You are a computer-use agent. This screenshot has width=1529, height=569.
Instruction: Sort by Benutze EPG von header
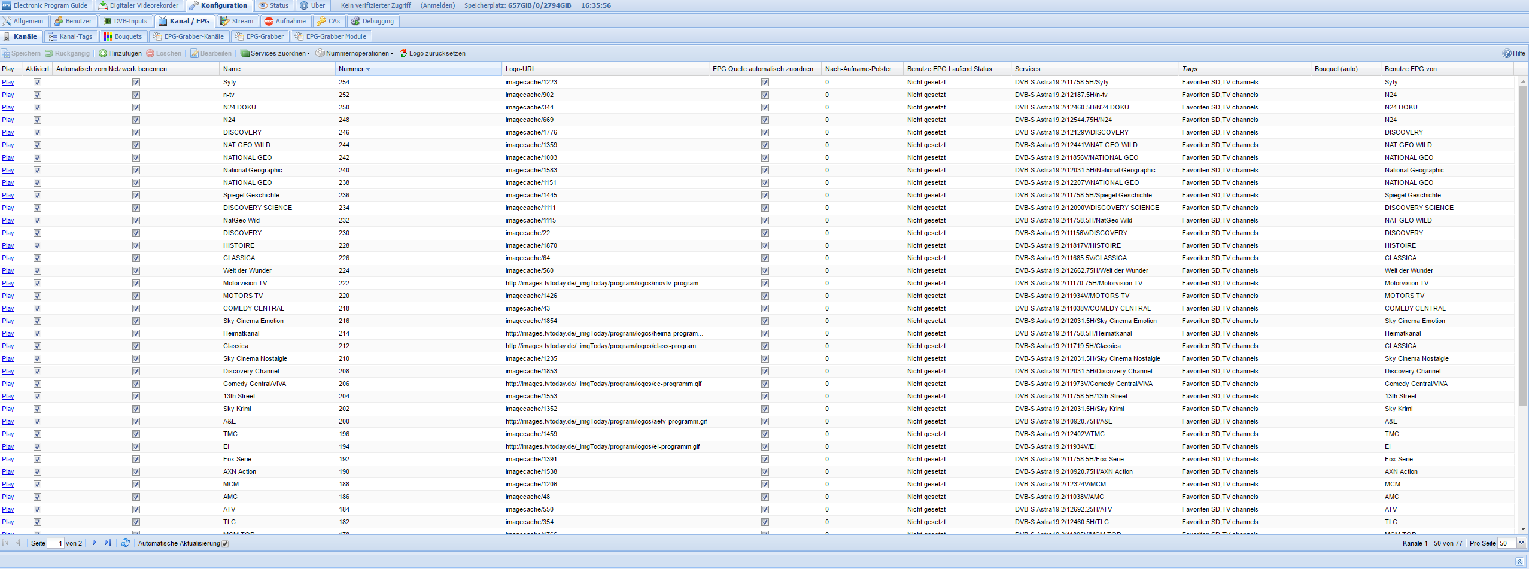pyautogui.click(x=1448, y=69)
